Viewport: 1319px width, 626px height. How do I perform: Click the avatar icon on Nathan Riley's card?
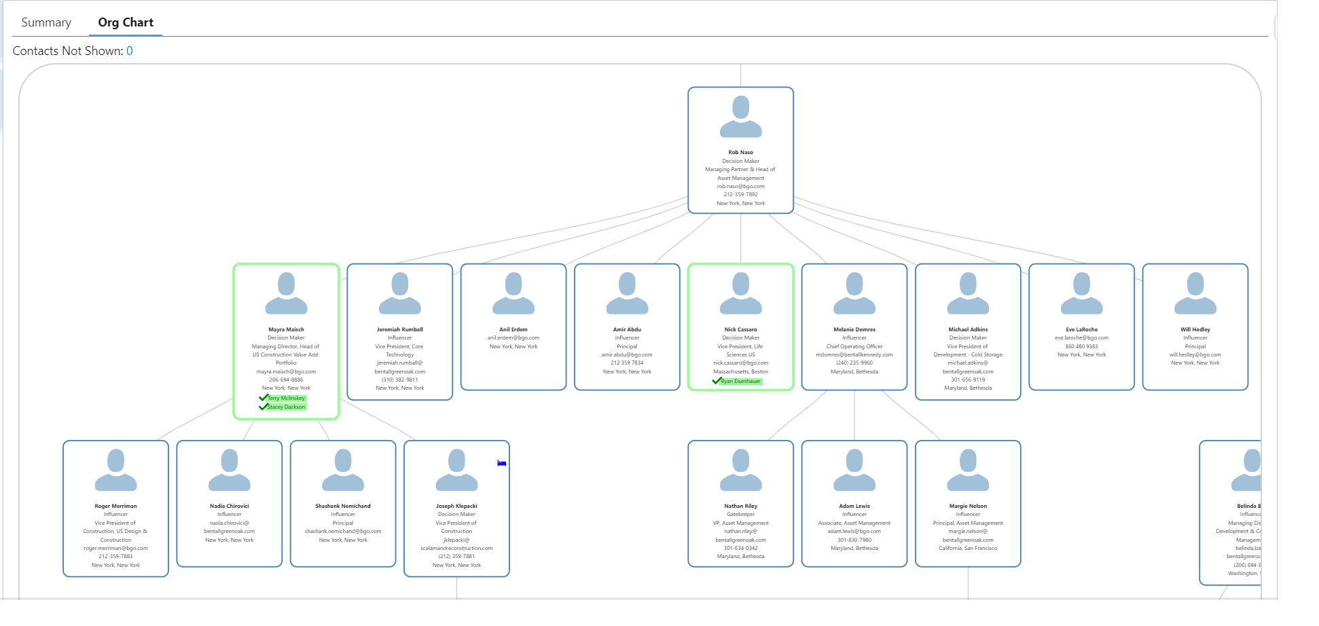click(x=740, y=468)
